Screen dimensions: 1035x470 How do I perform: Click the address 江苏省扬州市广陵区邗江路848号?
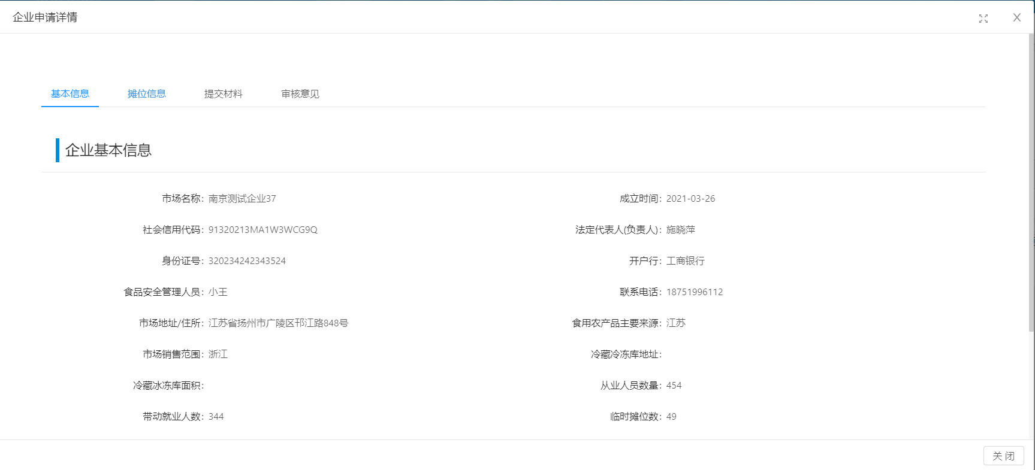pos(278,323)
